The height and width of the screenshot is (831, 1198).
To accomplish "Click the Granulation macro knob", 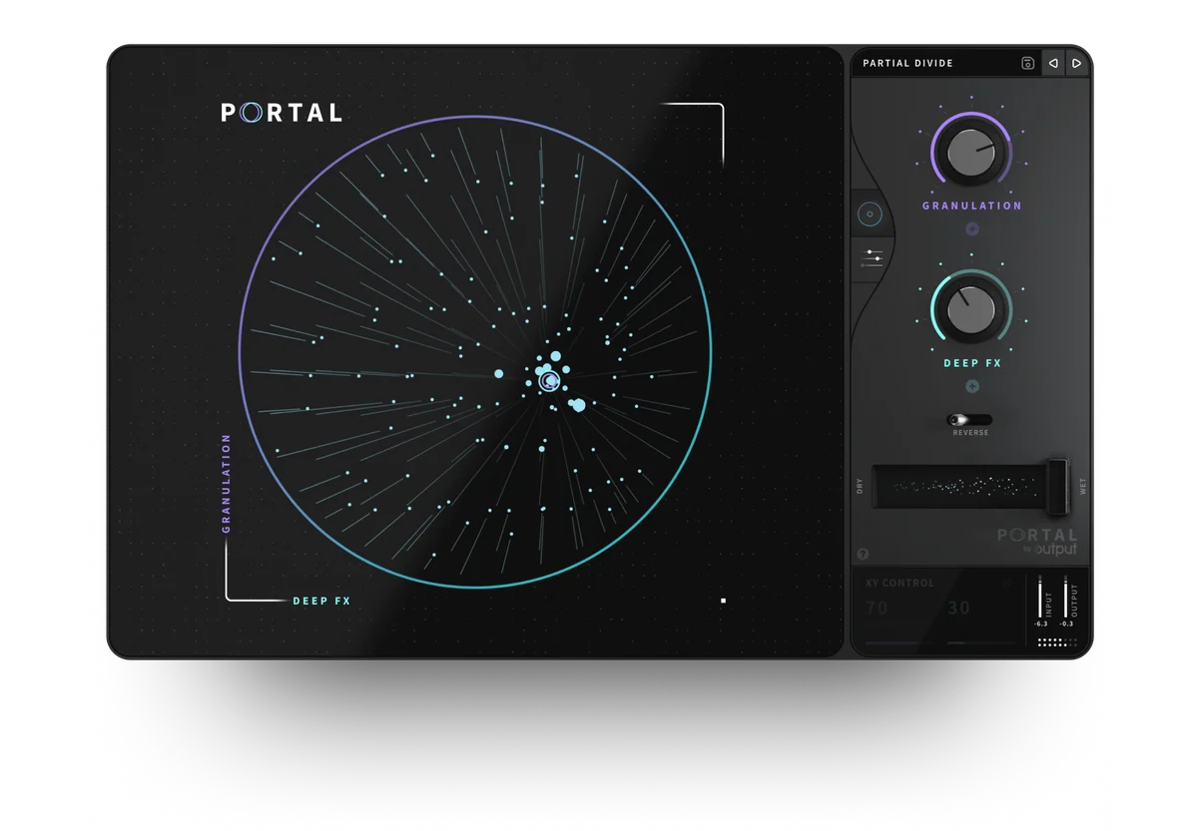I will [x=971, y=154].
